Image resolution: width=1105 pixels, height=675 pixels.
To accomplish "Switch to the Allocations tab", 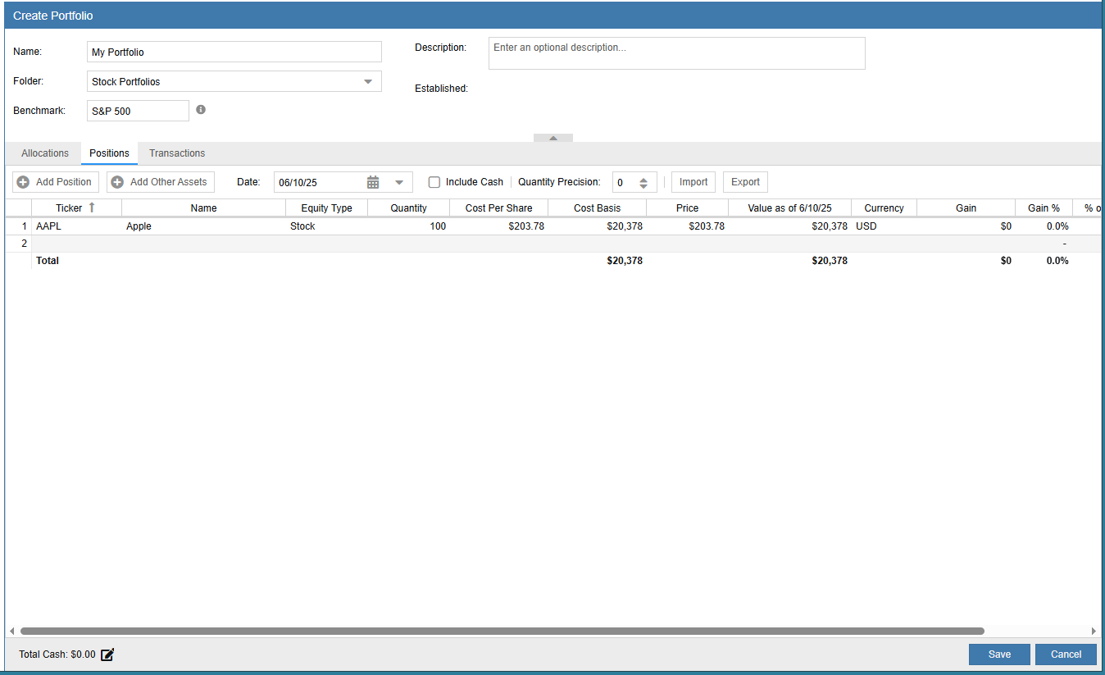I will 45,153.
